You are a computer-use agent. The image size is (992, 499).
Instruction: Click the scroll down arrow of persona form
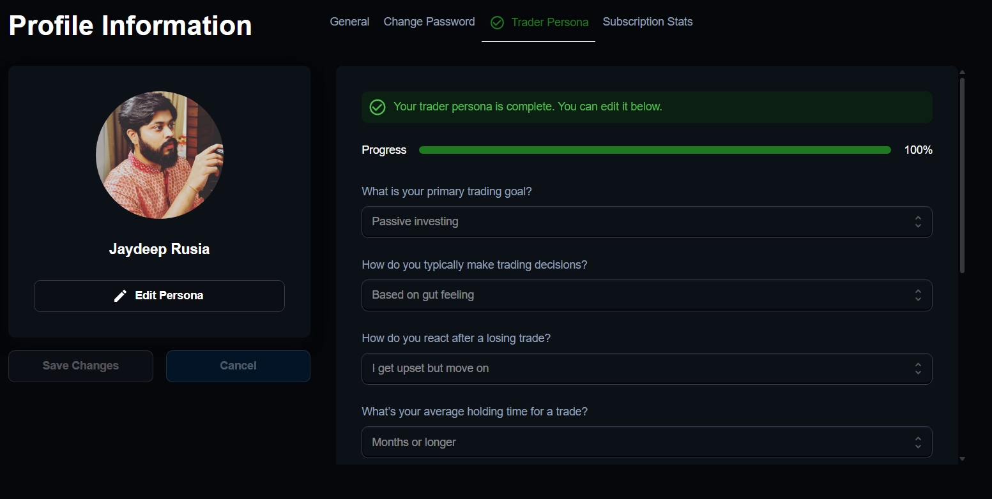coord(962,458)
